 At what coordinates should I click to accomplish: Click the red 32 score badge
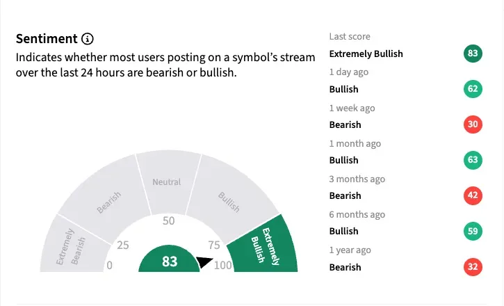pos(473,266)
